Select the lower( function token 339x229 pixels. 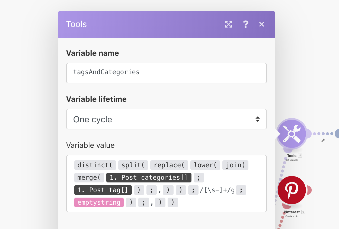point(205,165)
